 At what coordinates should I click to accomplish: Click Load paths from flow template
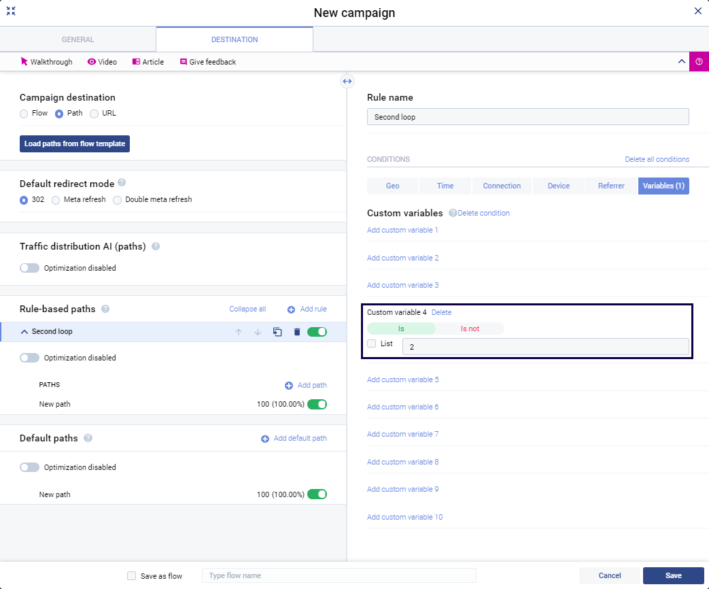click(x=74, y=144)
